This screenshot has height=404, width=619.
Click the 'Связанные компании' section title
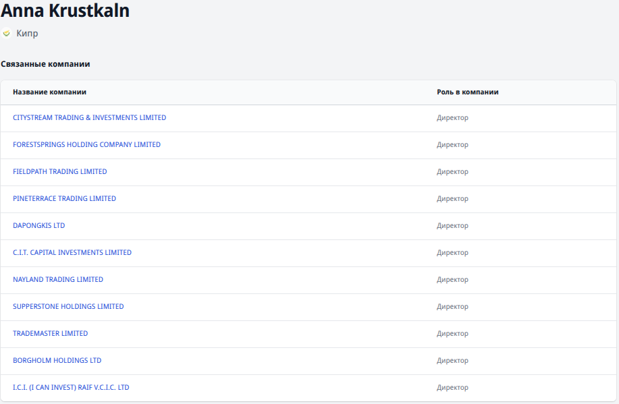(45, 64)
